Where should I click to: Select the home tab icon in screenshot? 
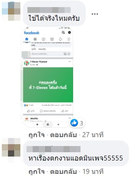27,39
